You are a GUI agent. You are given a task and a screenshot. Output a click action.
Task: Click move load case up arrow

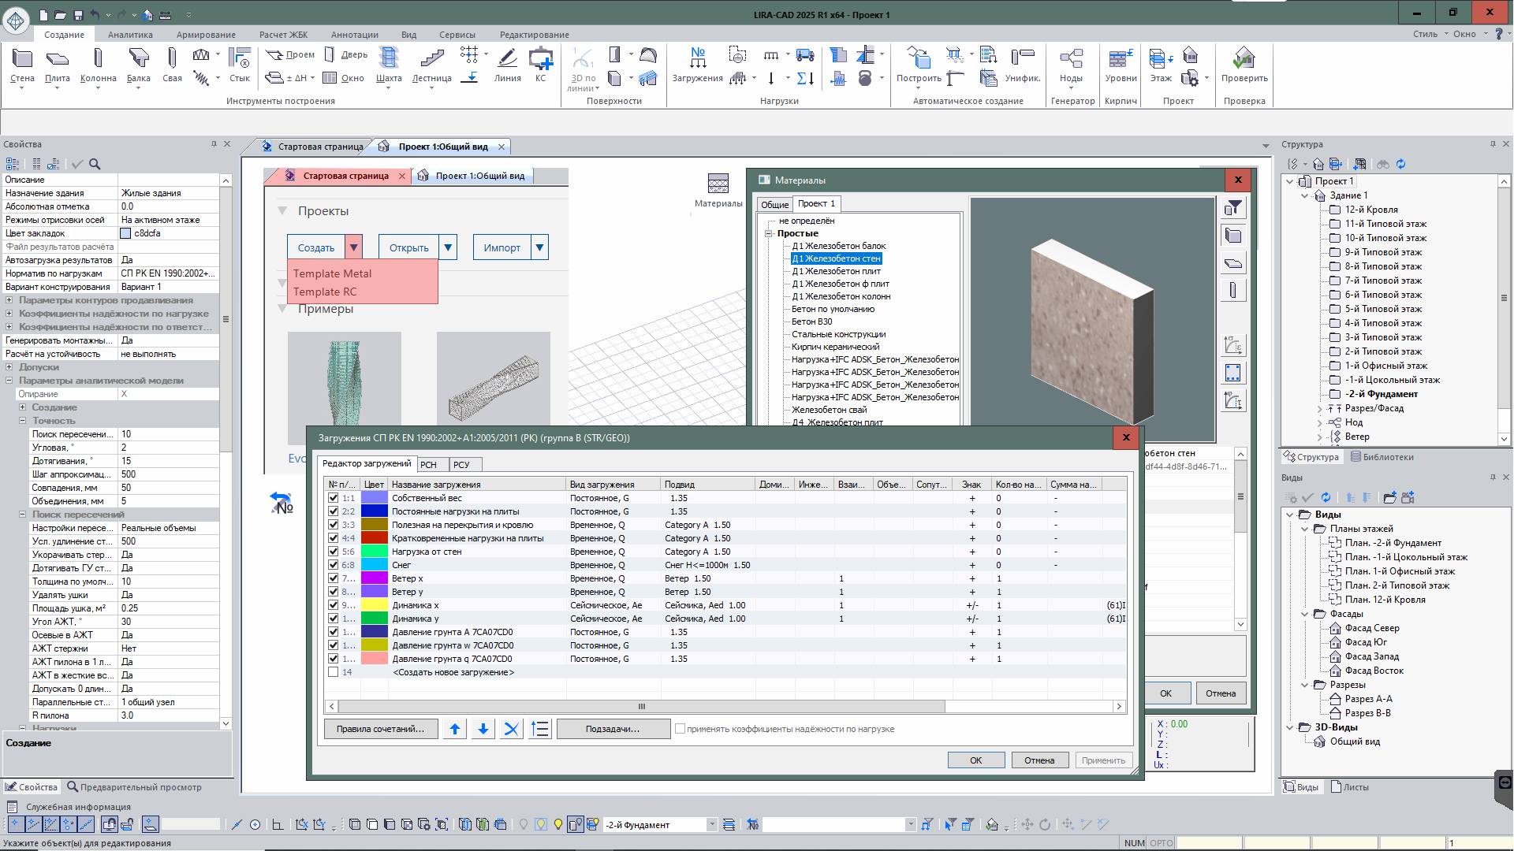(455, 729)
